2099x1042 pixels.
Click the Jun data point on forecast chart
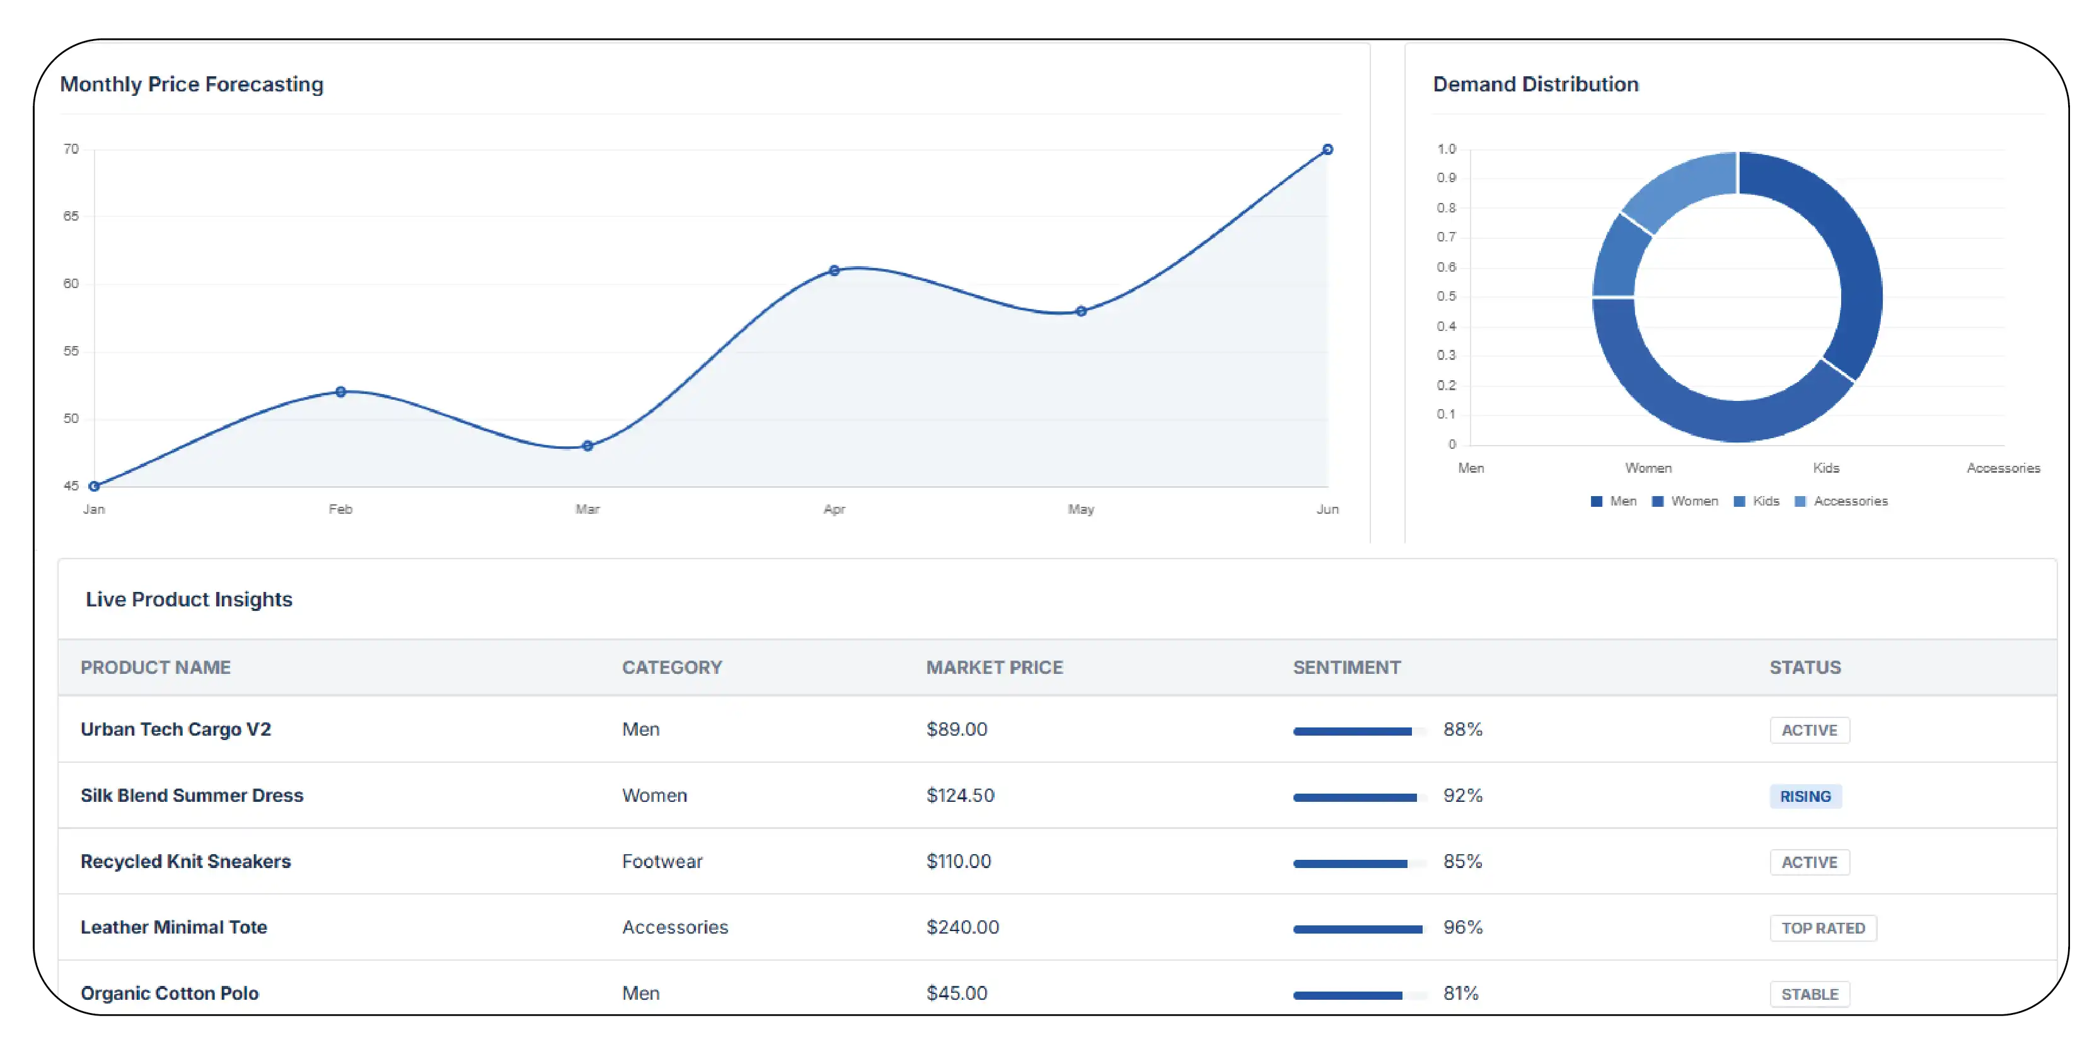coord(1327,150)
